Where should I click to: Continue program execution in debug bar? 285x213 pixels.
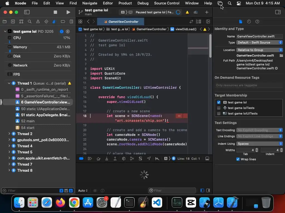coord(90,159)
